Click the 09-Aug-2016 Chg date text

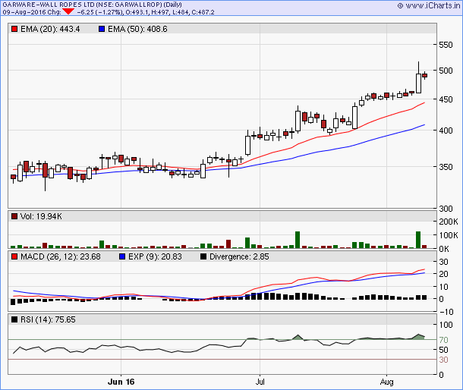coord(32,12)
